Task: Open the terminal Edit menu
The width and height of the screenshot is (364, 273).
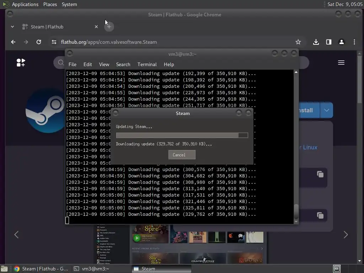Action: click(87, 65)
